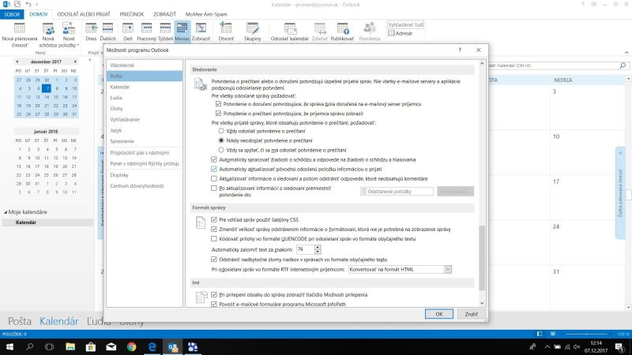This screenshot has width=632, height=355.
Task: Go to next month in mini calendar
Action: click(75, 62)
